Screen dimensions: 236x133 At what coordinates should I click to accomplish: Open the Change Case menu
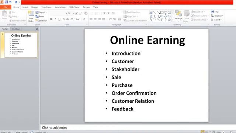point(78,19)
